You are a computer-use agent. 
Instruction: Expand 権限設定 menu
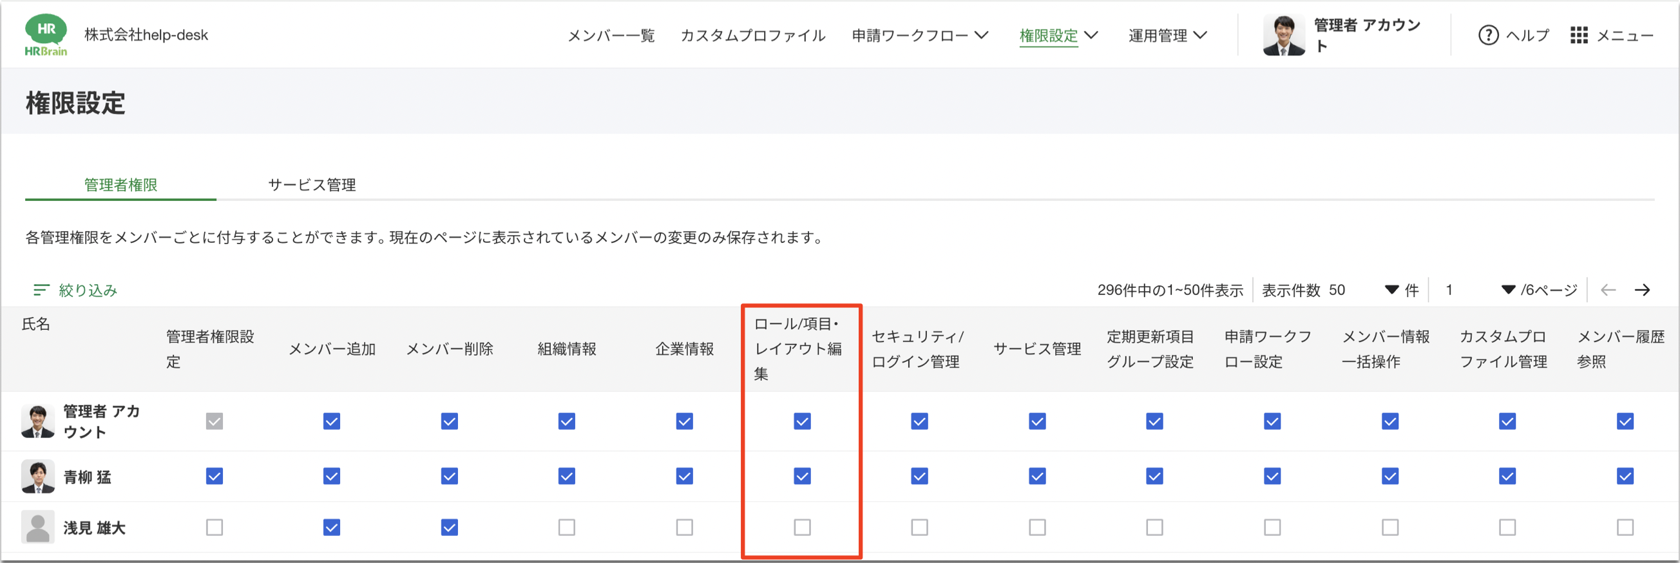(x=1058, y=35)
